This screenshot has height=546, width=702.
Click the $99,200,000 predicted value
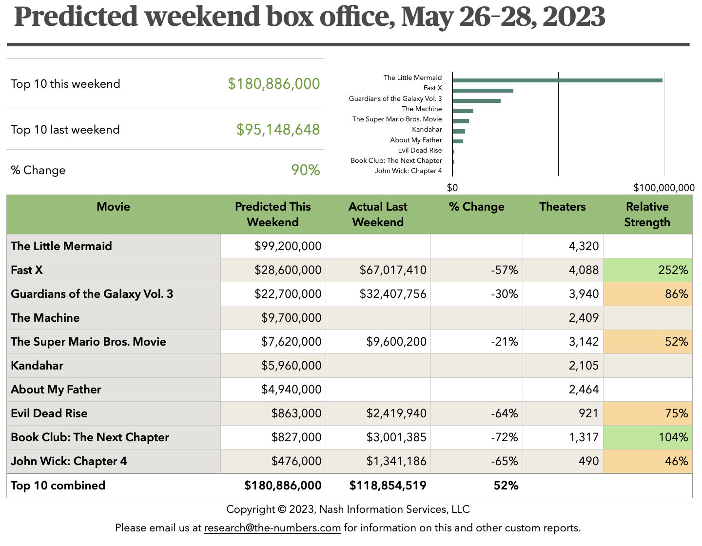pos(288,246)
